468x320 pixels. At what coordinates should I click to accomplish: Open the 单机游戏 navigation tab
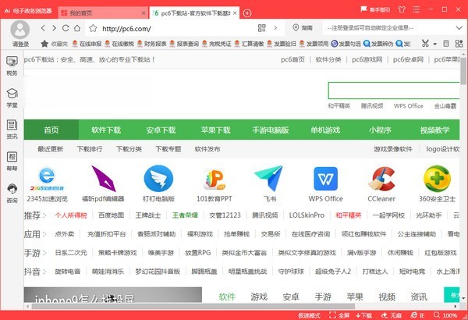coord(325,130)
